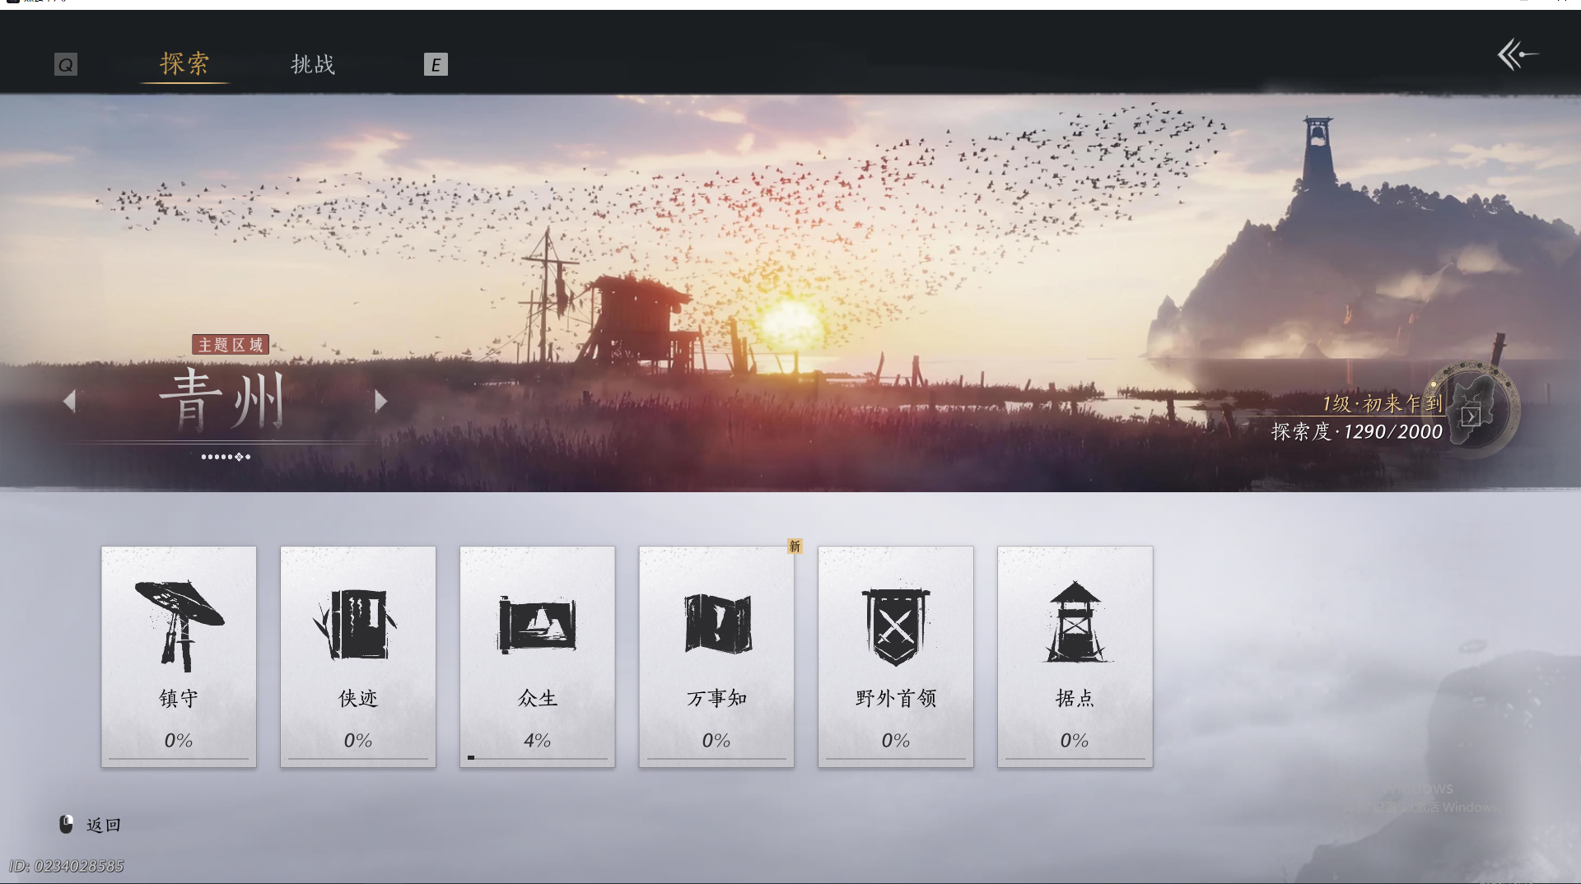Switch to the 探索 tab
This screenshot has width=1581, height=884.
[x=184, y=64]
